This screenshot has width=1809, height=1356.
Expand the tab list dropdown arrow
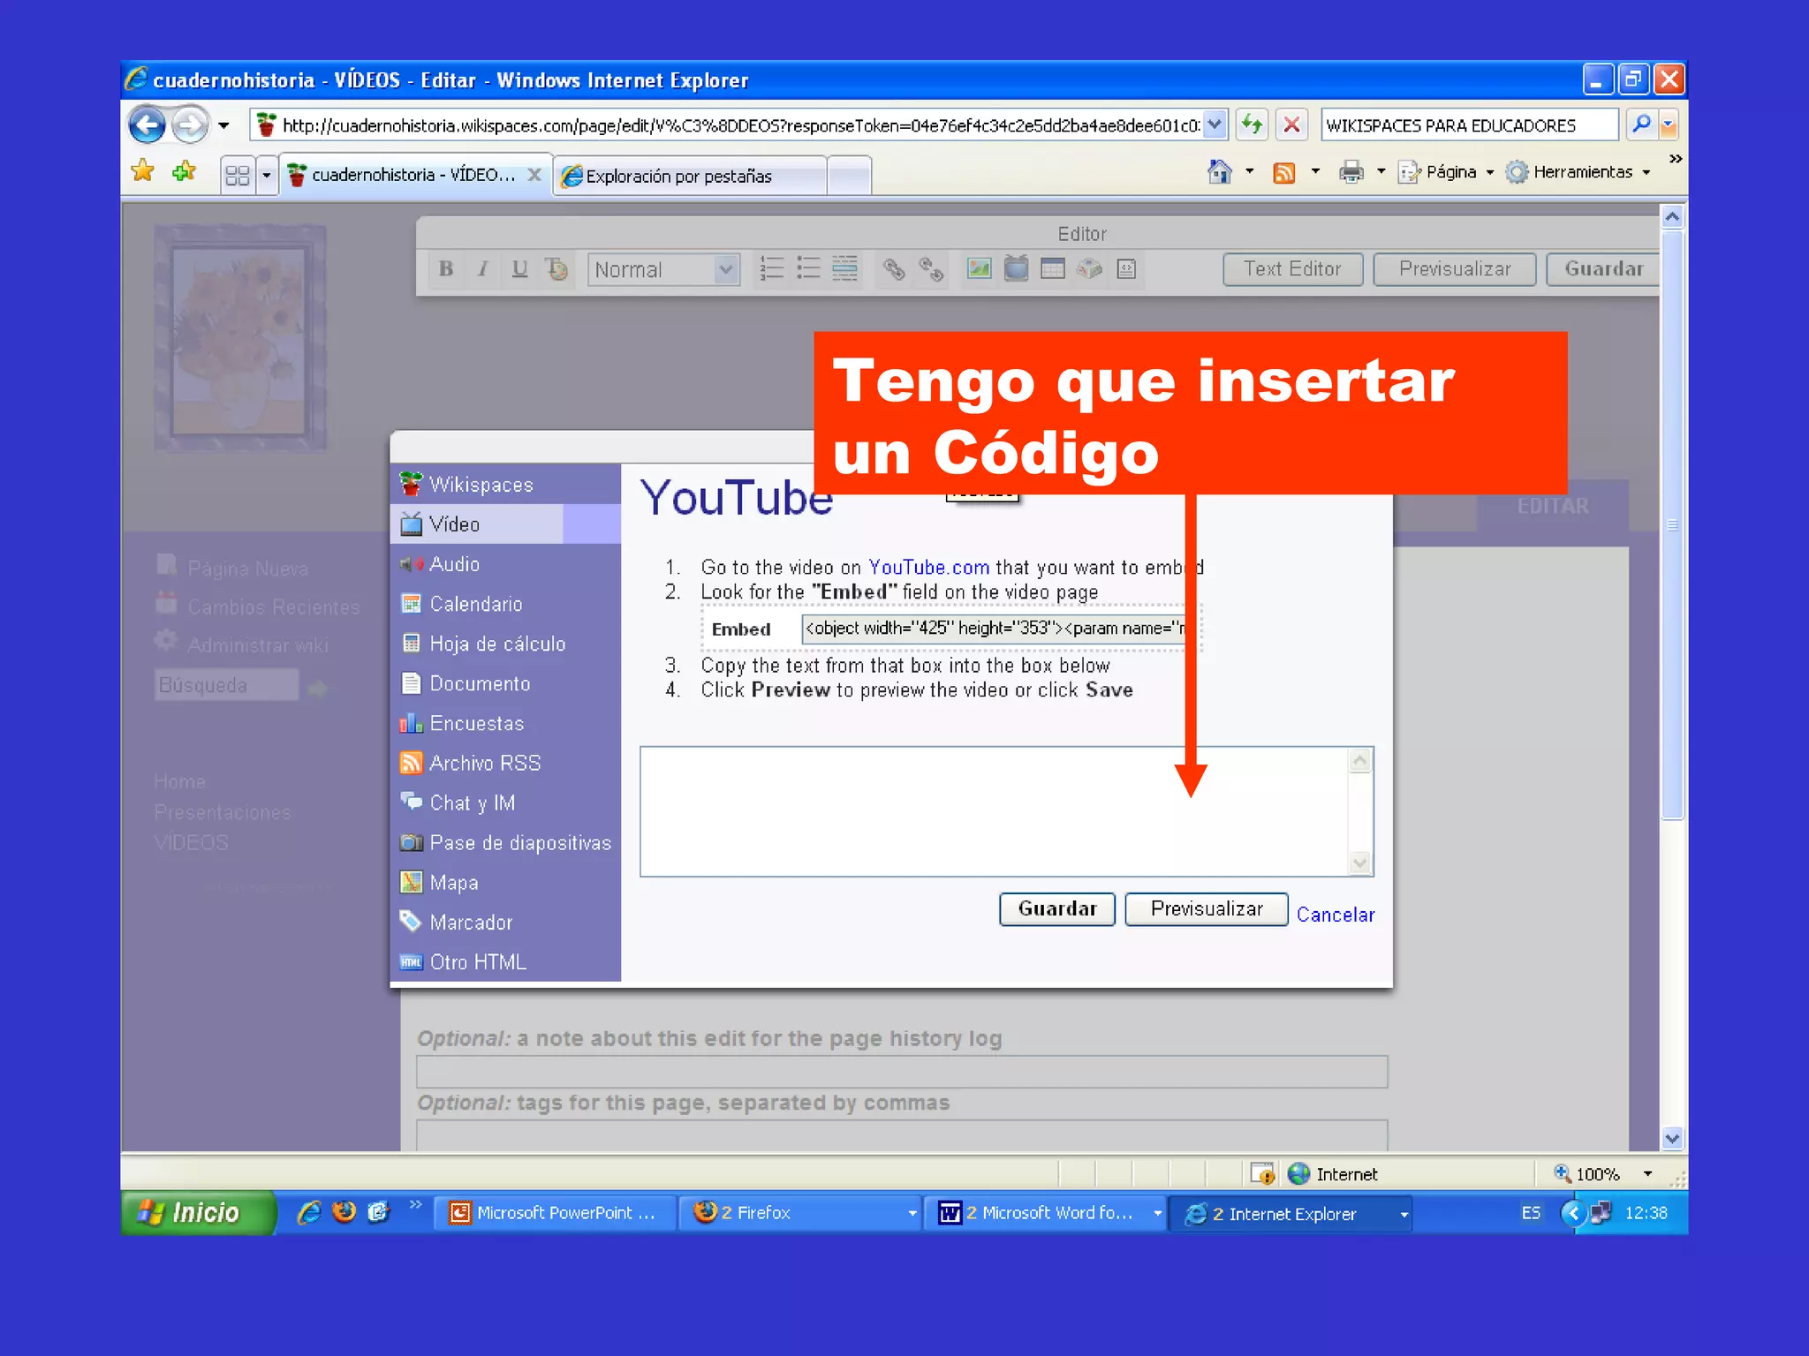[266, 175]
